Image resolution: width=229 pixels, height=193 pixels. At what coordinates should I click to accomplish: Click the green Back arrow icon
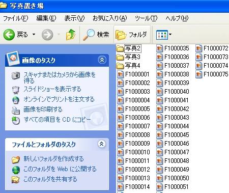point(9,35)
